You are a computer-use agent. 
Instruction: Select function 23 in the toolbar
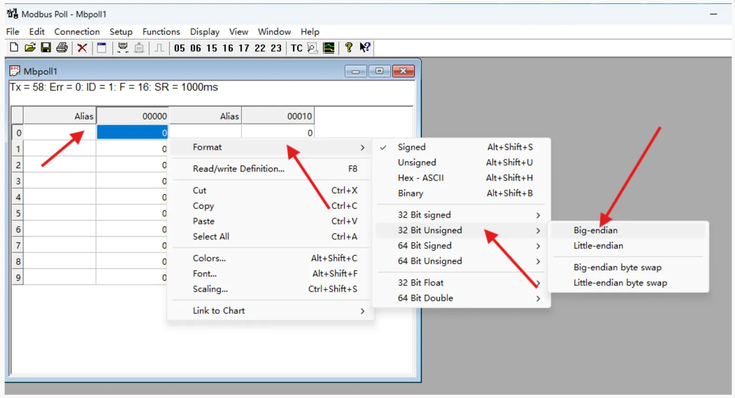point(276,48)
